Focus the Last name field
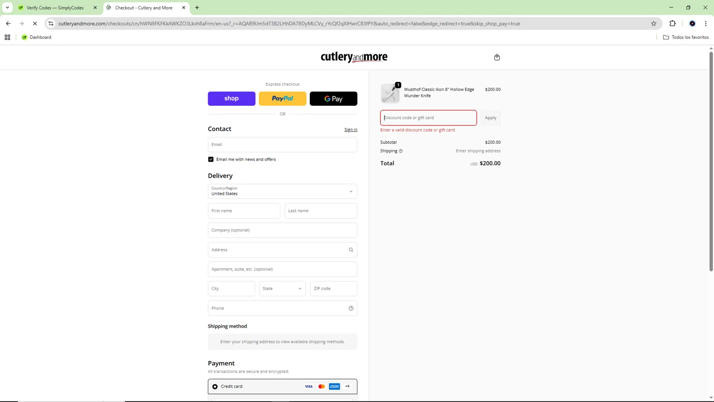This screenshot has height=402, width=714. [321, 211]
